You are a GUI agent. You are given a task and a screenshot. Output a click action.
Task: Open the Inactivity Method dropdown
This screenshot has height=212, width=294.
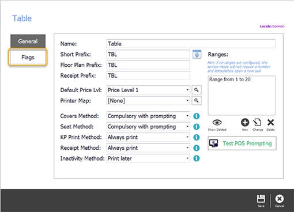tap(187, 158)
